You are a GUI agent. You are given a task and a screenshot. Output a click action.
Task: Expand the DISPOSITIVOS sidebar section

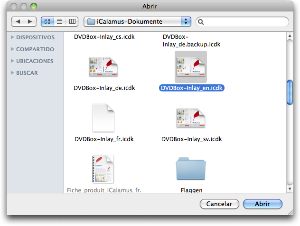[13, 37]
